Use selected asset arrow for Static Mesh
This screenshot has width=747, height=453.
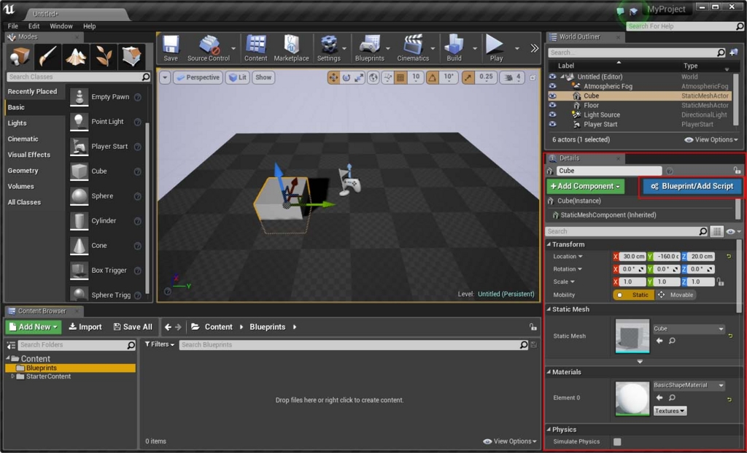tap(659, 341)
